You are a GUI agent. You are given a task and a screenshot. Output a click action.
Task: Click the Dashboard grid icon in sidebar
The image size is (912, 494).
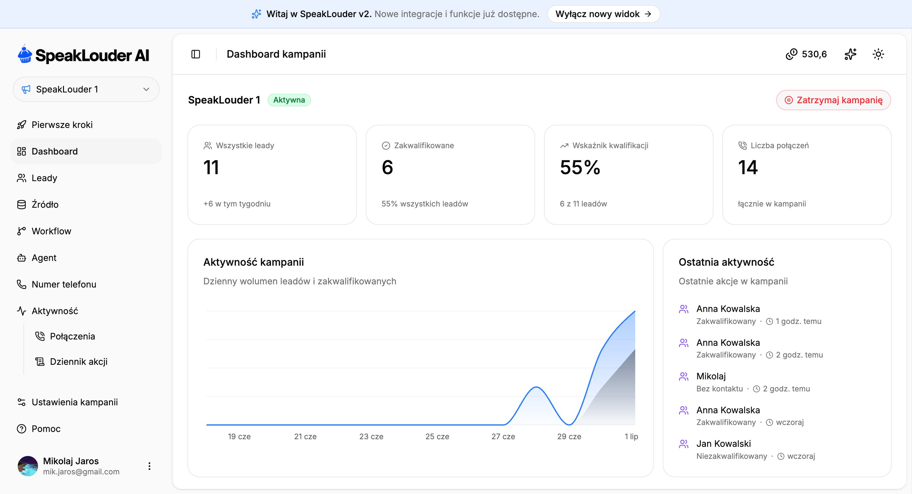point(22,151)
